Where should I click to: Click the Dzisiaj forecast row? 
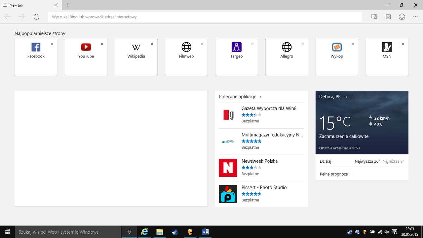(362, 161)
